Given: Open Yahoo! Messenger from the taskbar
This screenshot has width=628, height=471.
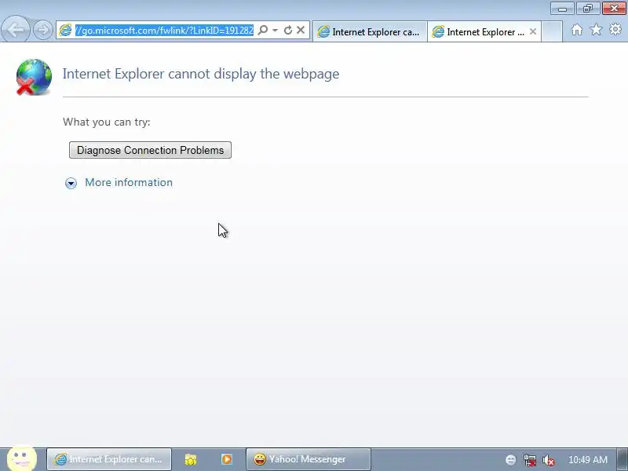Looking at the screenshot, I should (x=308, y=459).
